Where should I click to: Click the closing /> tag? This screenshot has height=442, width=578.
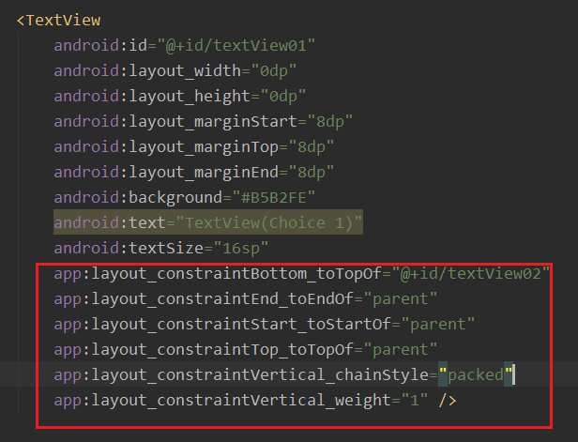click(x=448, y=401)
